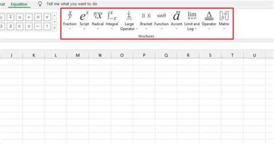This screenshot has width=274, height=144.
Task: Switch to the Equation ribbon tab
Action: coord(19,4)
